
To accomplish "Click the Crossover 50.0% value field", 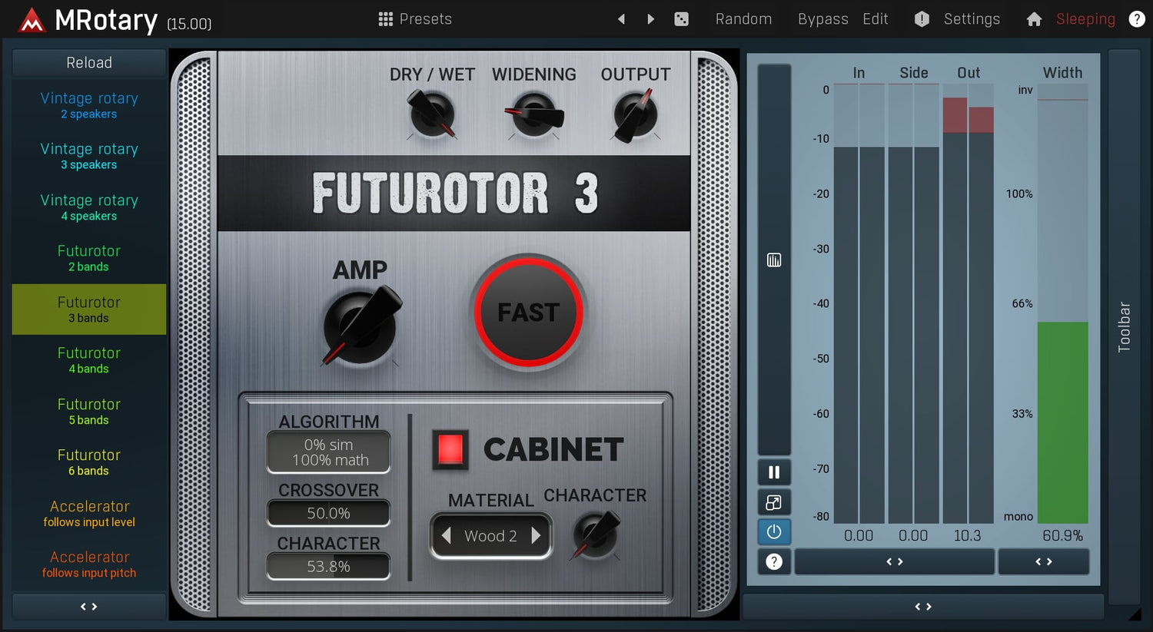I will coord(328,513).
